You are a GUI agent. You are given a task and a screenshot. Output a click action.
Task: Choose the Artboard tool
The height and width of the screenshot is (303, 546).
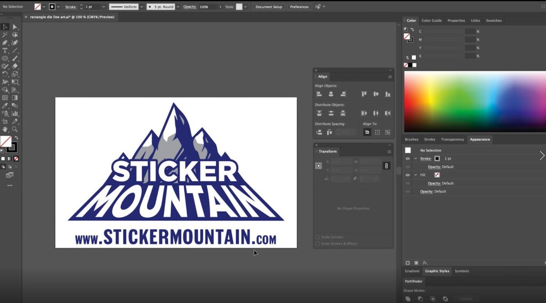(x=5, y=122)
